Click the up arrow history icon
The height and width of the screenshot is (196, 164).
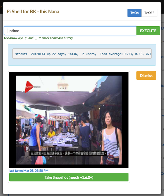click(x=26, y=38)
